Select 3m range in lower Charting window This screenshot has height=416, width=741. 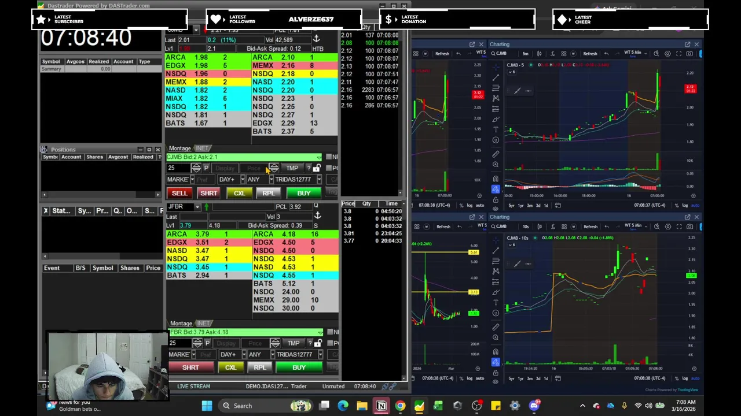tap(530, 378)
